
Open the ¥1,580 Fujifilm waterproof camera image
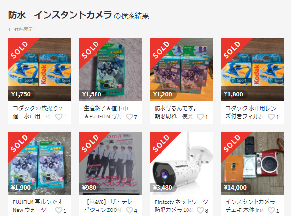coord(111,70)
